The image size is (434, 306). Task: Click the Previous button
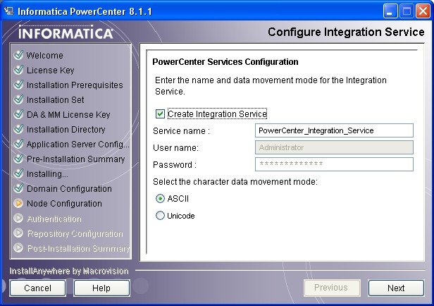(x=332, y=288)
